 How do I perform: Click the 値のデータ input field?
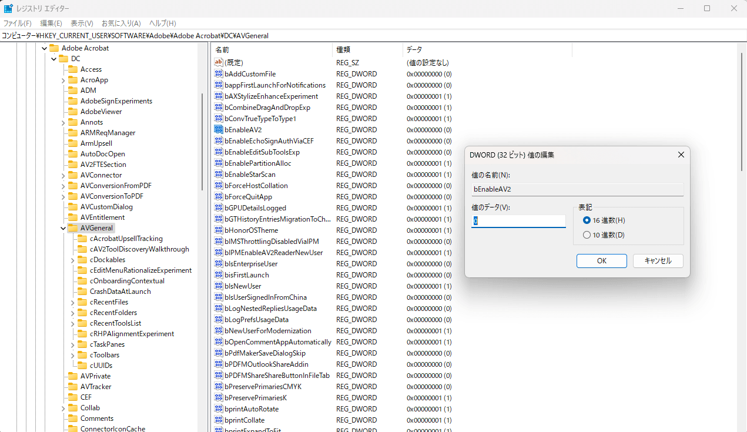click(x=518, y=221)
